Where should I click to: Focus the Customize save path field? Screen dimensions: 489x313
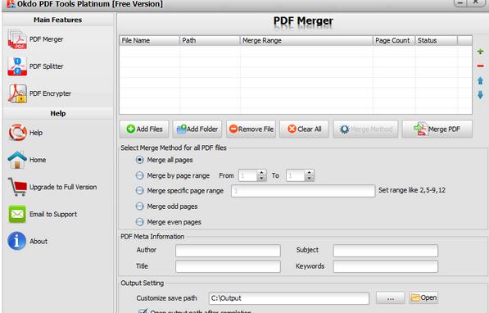(x=289, y=298)
